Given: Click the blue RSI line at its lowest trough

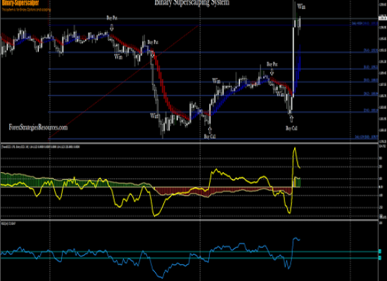Looking at the screenshot, I should 162,278.
